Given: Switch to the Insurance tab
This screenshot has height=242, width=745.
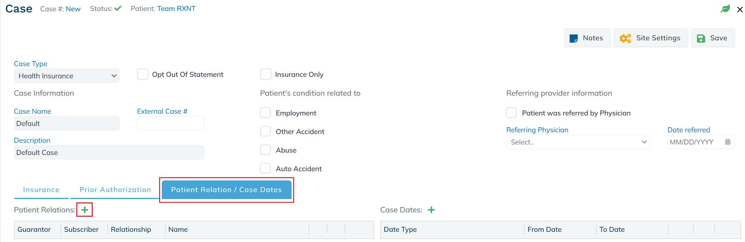Looking at the screenshot, I should (x=41, y=190).
